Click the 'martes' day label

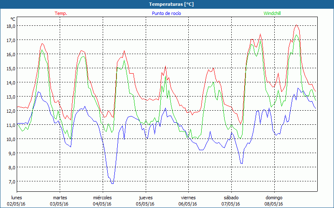coord(60,198)
